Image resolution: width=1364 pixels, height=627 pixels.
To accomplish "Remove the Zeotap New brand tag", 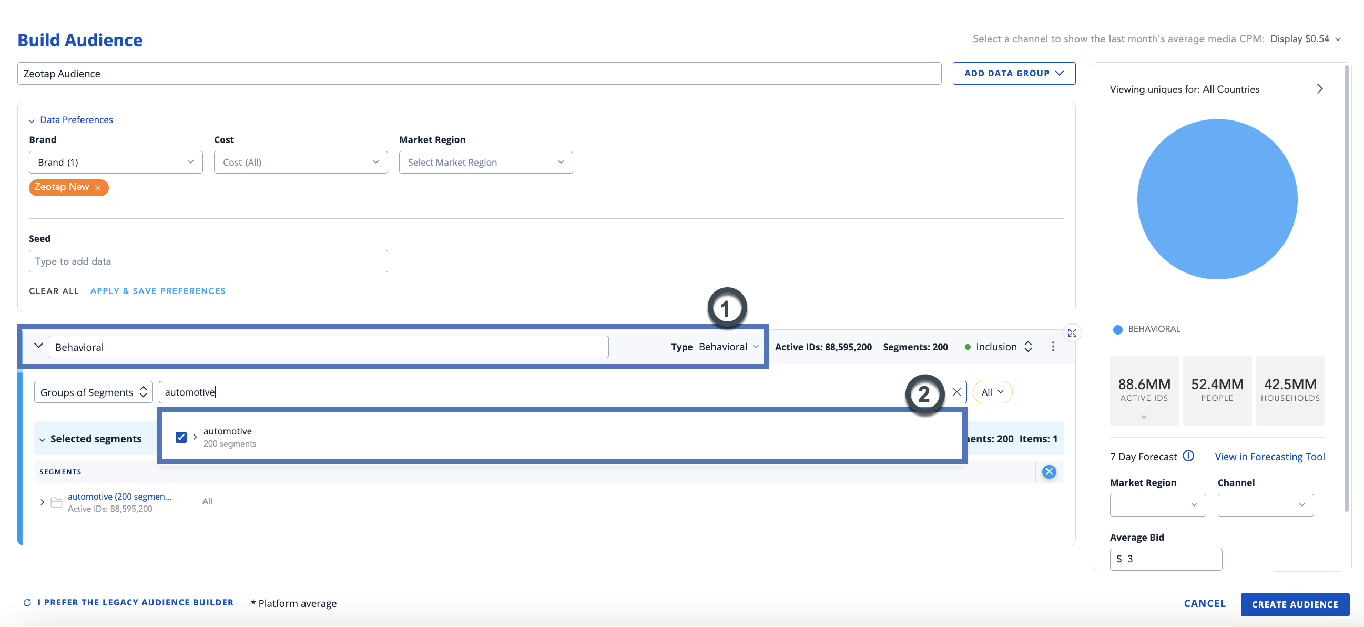I will click(x=98, y=187).
